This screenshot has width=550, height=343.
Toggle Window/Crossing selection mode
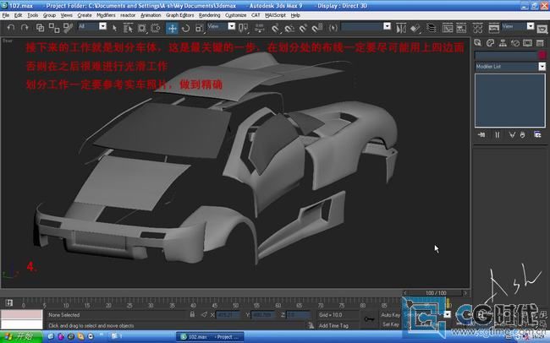click(156, 28)
